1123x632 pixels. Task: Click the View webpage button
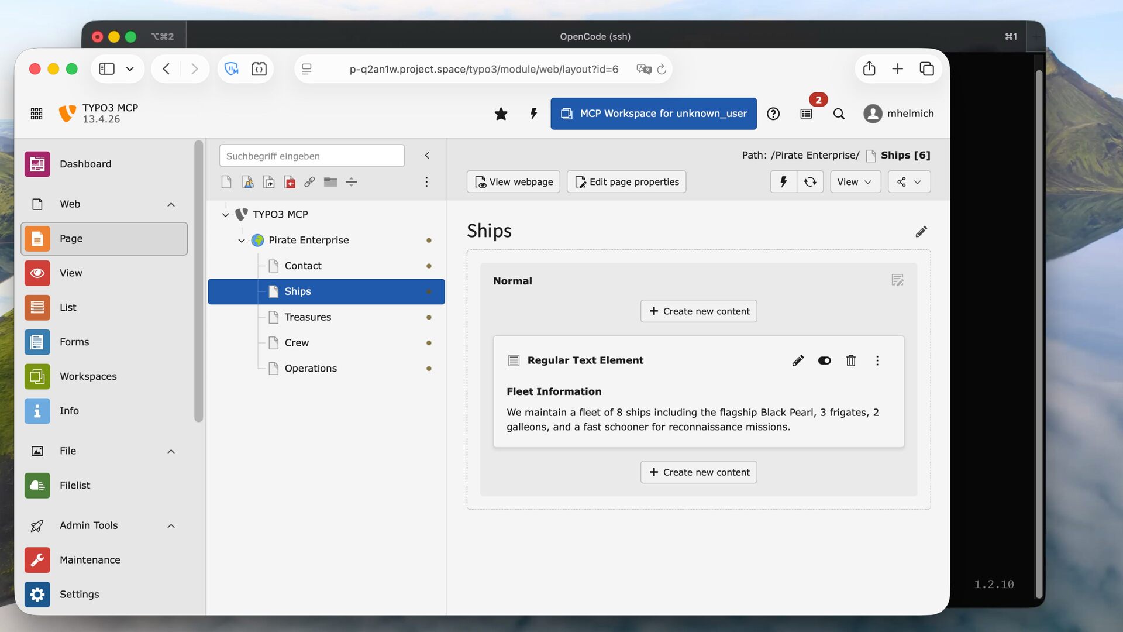514,182
